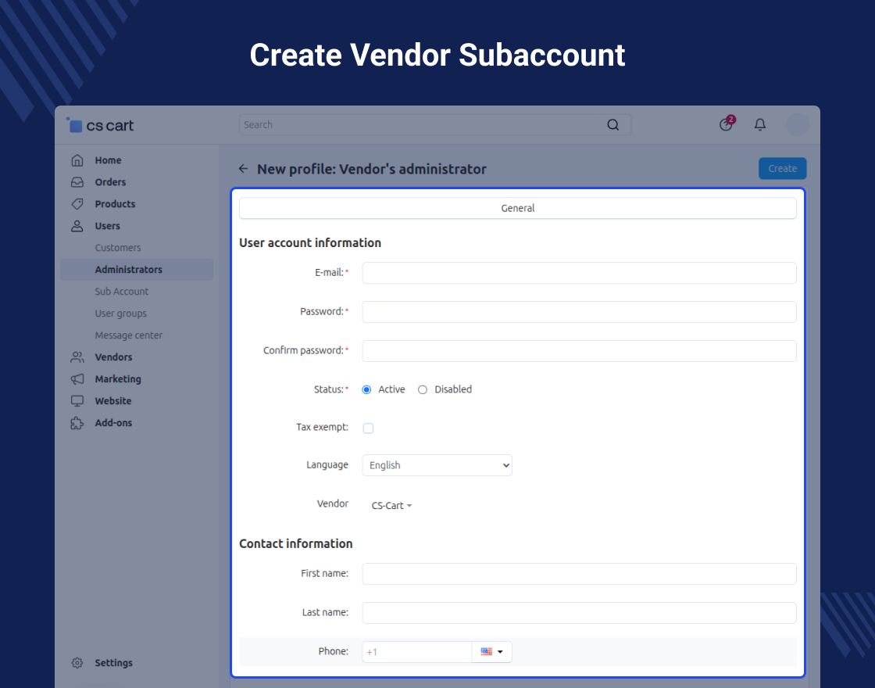This screenshot has height=688, width=875.
Task: Go to Message center submenu
Action: tap(128, 335)
